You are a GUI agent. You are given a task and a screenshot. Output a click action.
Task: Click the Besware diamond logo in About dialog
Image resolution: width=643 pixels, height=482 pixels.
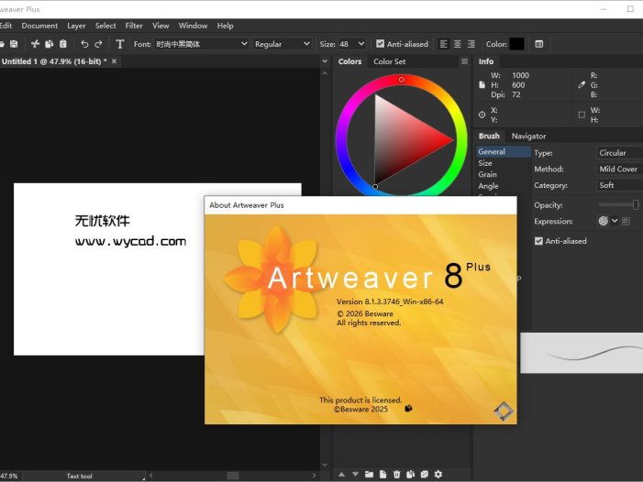click(x=504, y=411)
